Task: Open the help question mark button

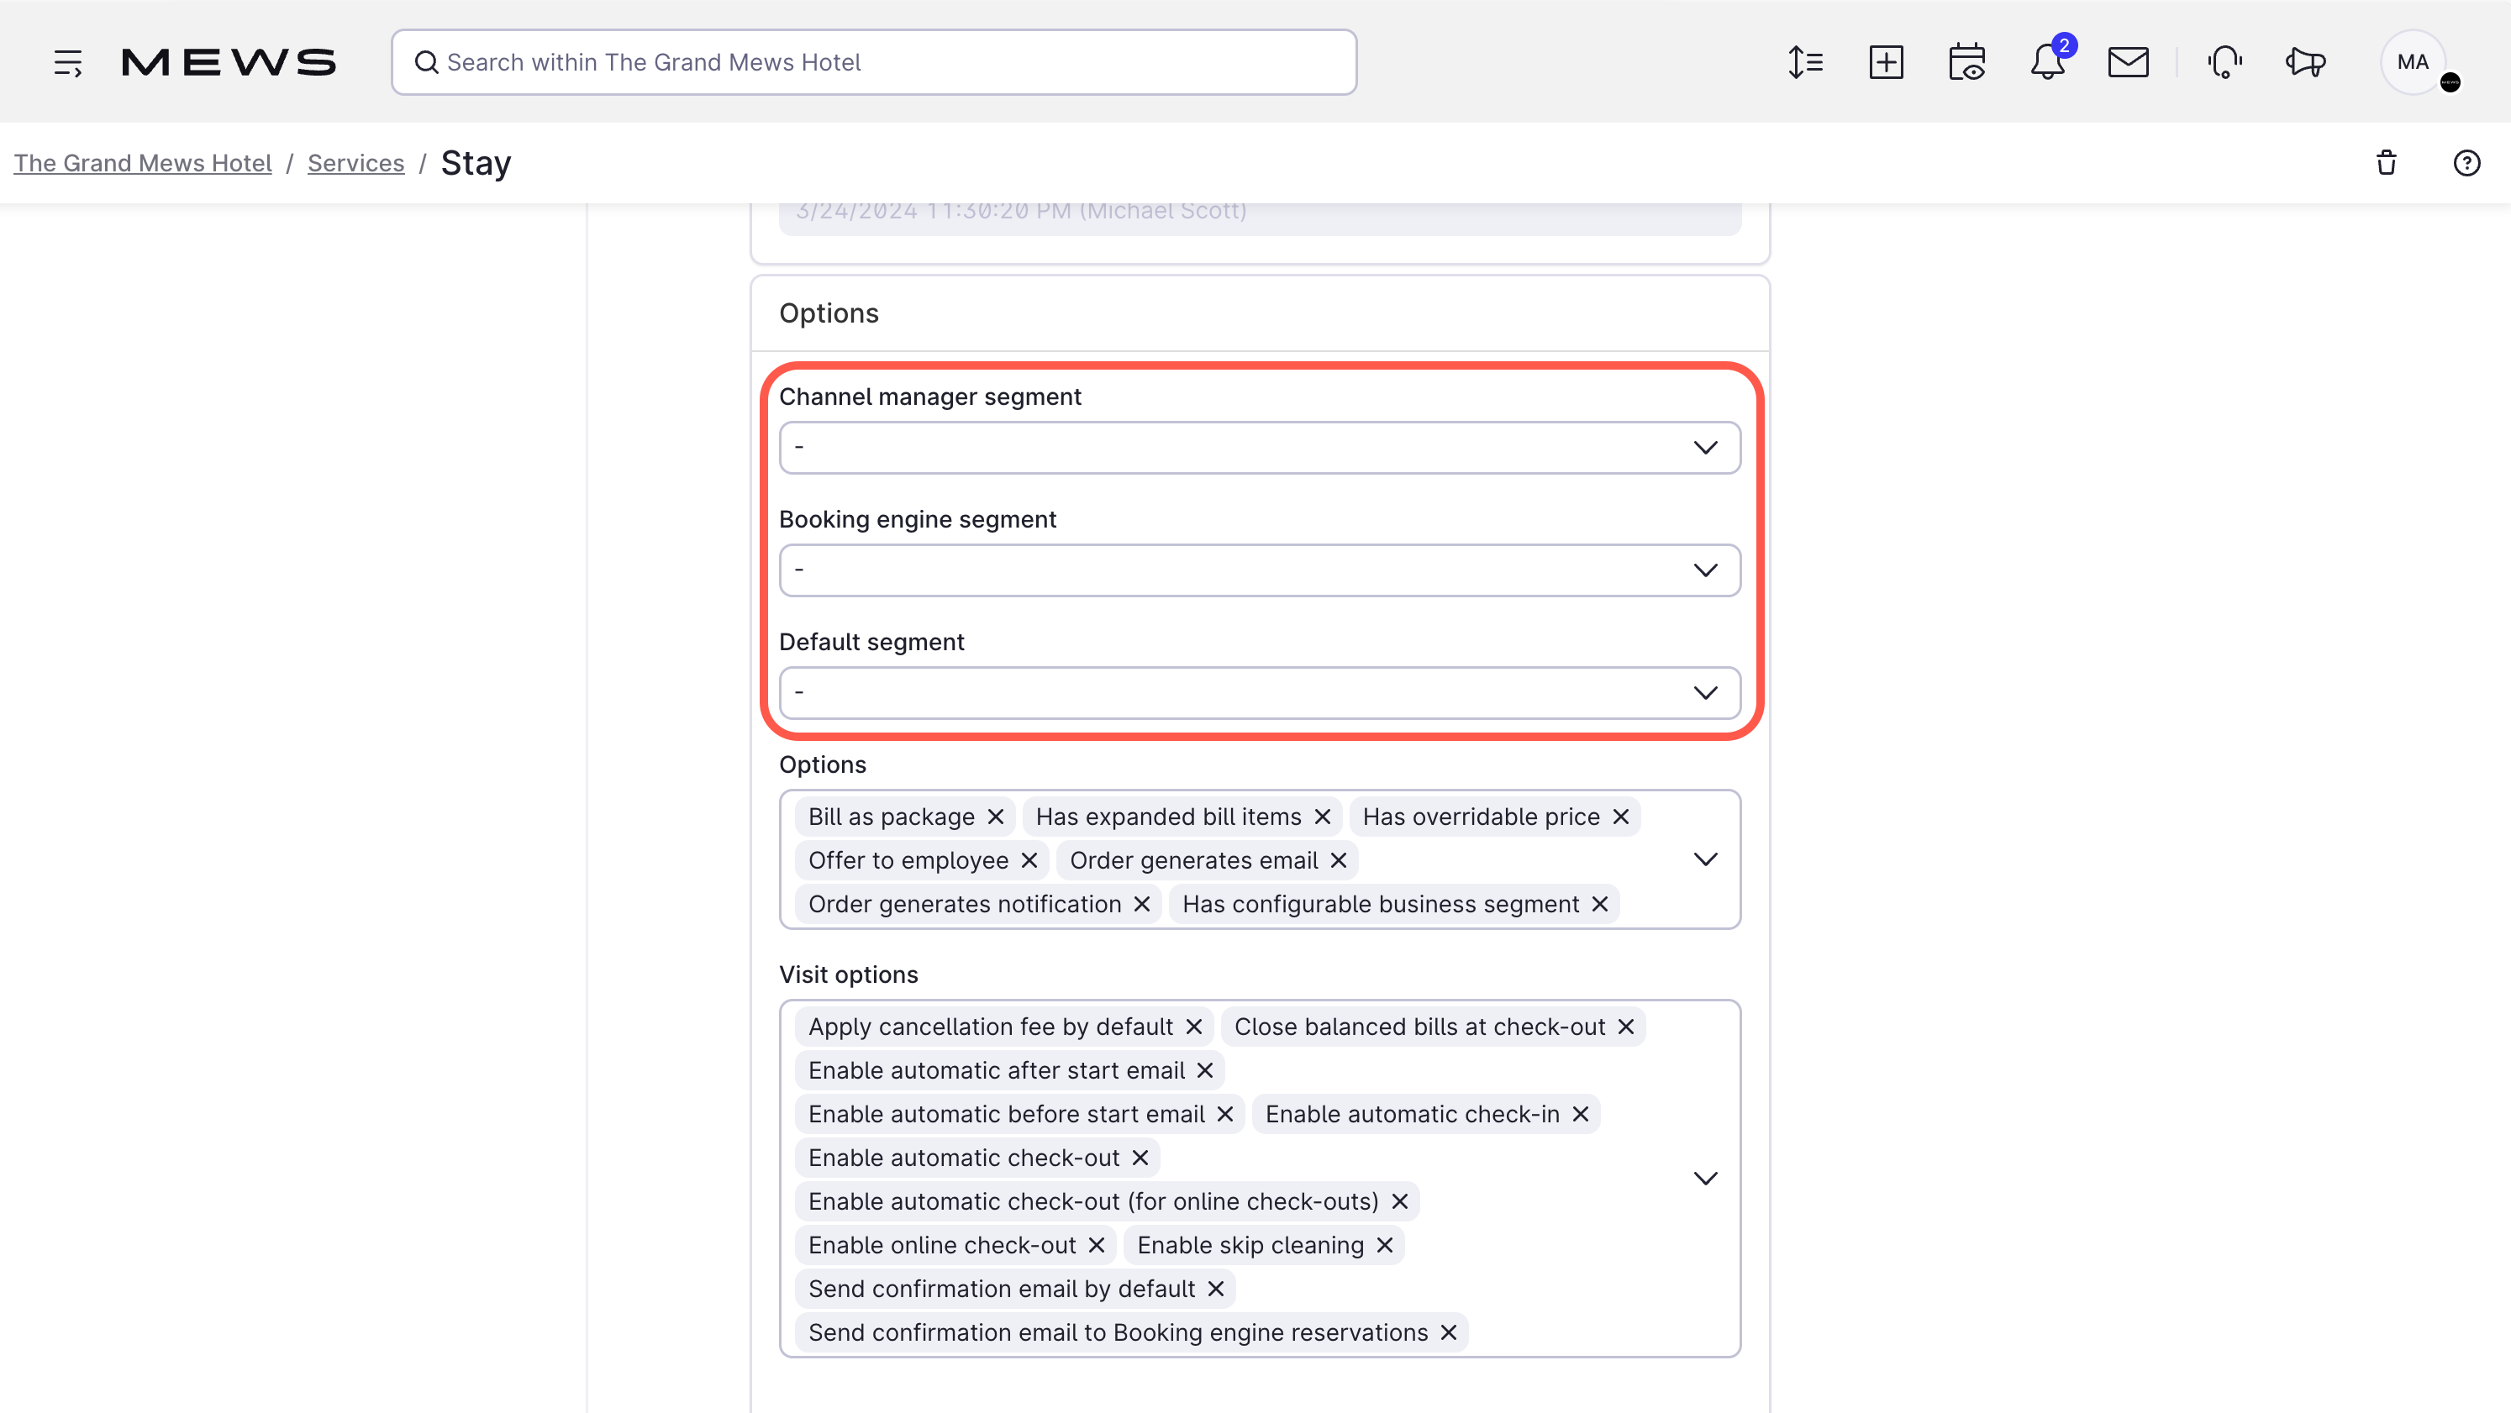Action: click(x=2466, y=162)
